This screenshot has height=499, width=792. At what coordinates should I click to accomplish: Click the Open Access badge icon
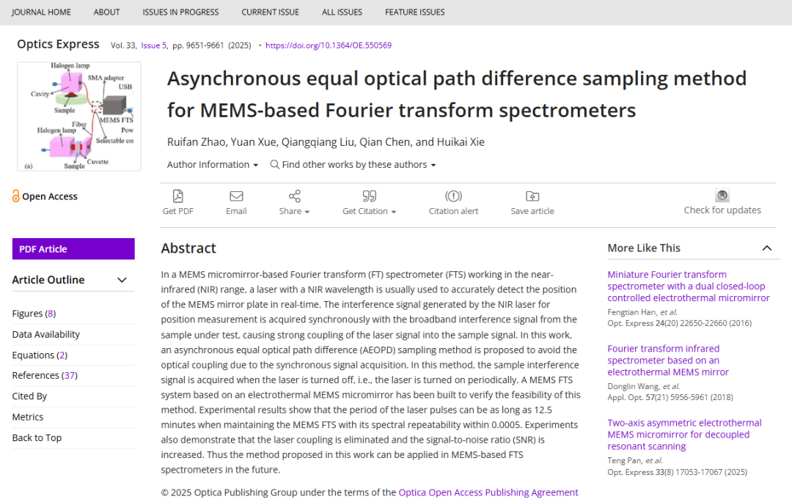[x=17, y=196]
